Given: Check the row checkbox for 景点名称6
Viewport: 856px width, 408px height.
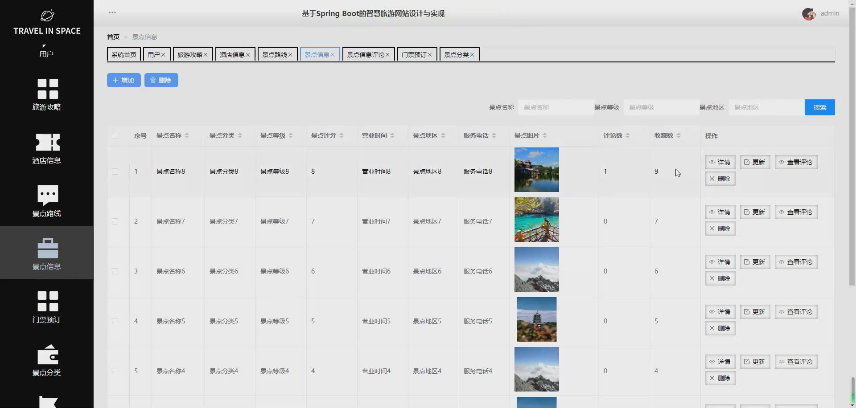Looking at the screenshot, I should click(115, 271).
